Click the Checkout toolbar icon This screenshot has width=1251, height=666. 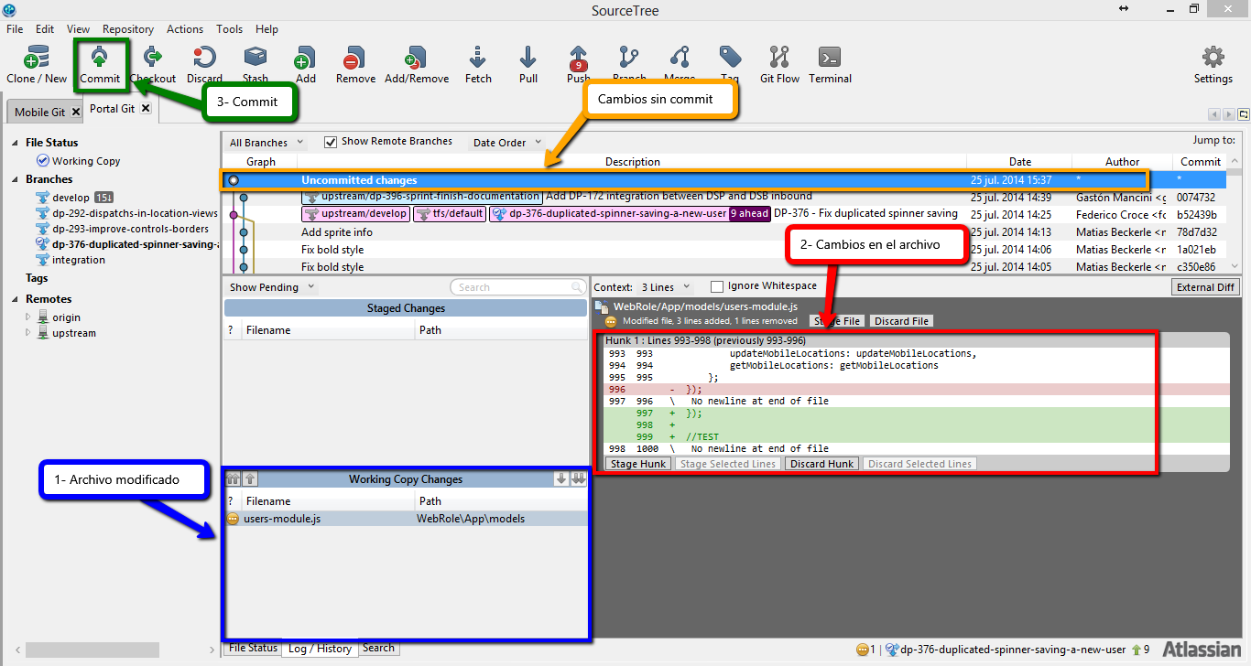click(153, 64)
